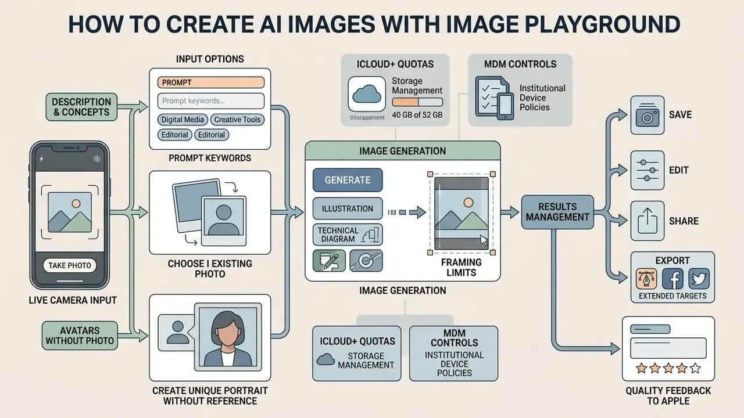Click the small cloud icon in lower iCloud+ box

point(326,359)
